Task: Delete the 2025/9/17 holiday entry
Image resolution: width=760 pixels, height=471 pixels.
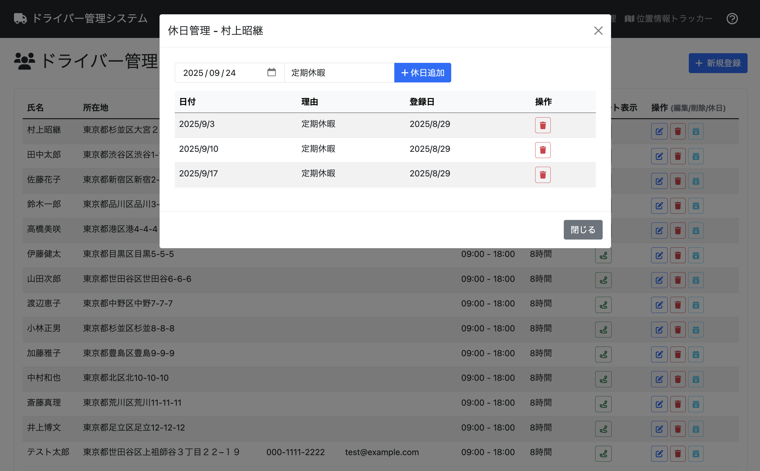Action: point(543,175)
